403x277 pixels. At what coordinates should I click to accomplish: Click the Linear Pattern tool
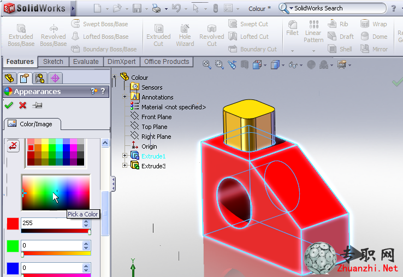[313, 31]
